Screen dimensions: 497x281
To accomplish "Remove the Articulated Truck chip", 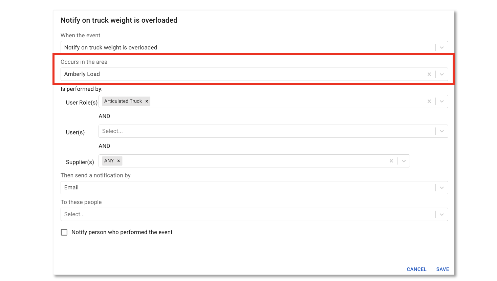I will tap(147, 101).
